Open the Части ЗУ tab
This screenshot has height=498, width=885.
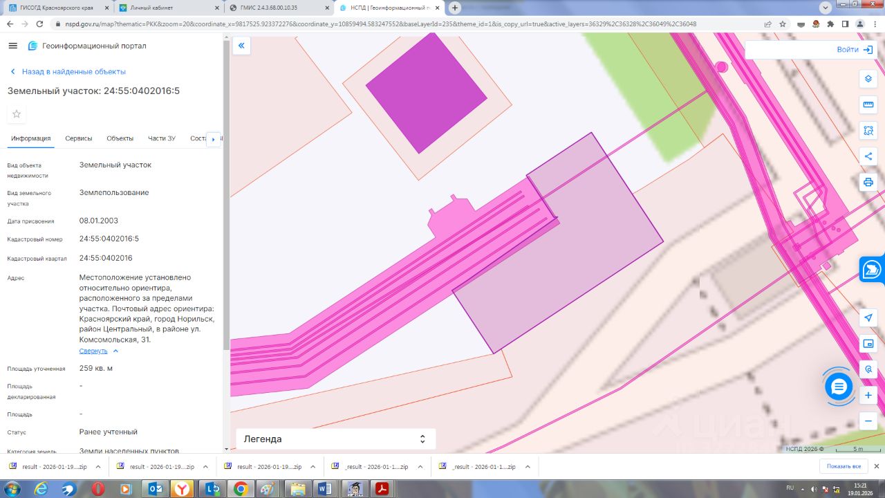point(161,138)
